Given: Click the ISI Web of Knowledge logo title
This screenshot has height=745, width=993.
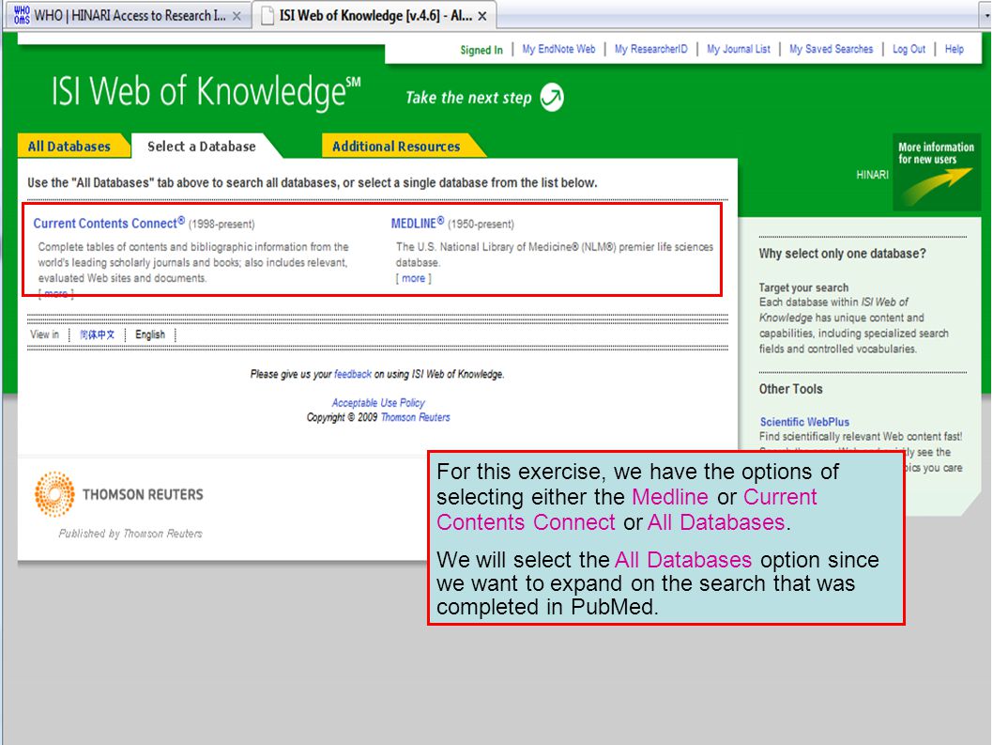Looking at the screenshot, I should tap(206, 91).
